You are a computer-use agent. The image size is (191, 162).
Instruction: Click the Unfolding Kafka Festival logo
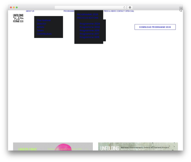click(18, 18)
